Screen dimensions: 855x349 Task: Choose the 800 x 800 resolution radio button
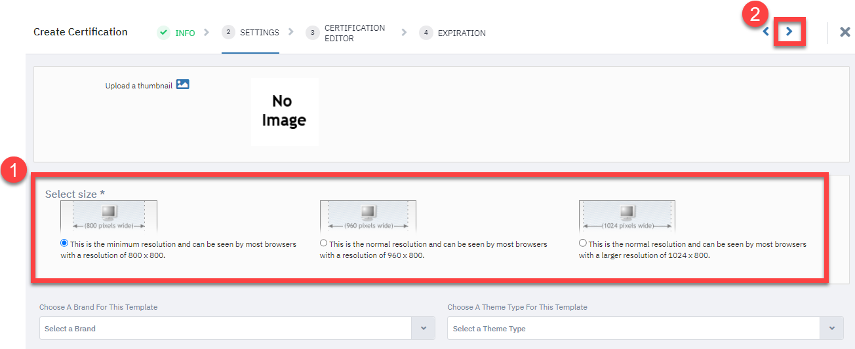coord(64,243)
